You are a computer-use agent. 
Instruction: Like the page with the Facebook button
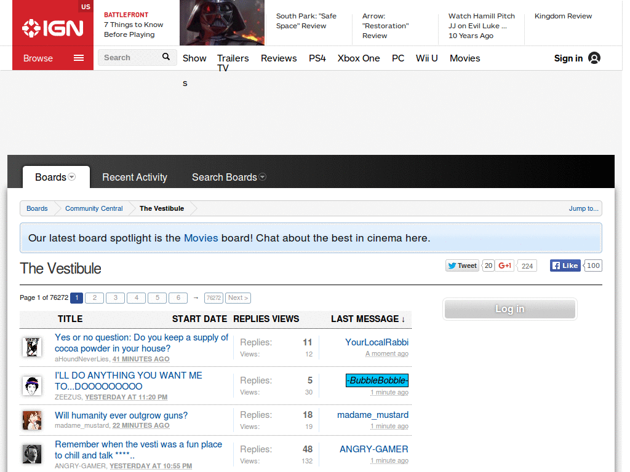[x=564, y=265]
